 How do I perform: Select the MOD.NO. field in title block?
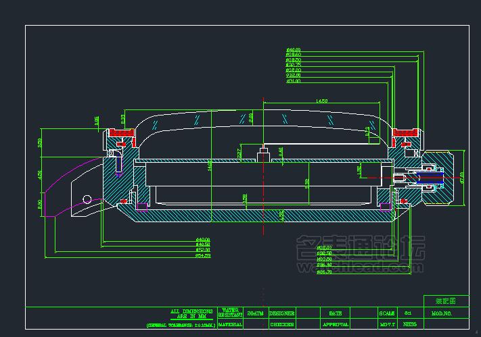441,313
